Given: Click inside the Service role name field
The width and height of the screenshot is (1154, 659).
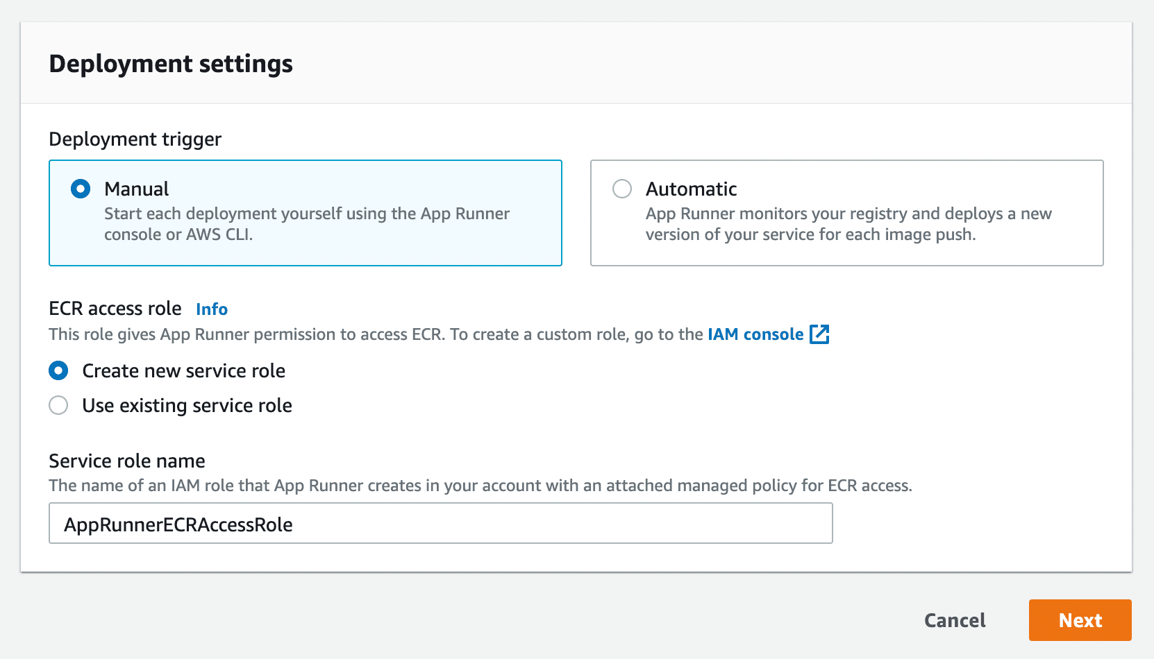Looking at the screenshot, I should pos(440,524).
